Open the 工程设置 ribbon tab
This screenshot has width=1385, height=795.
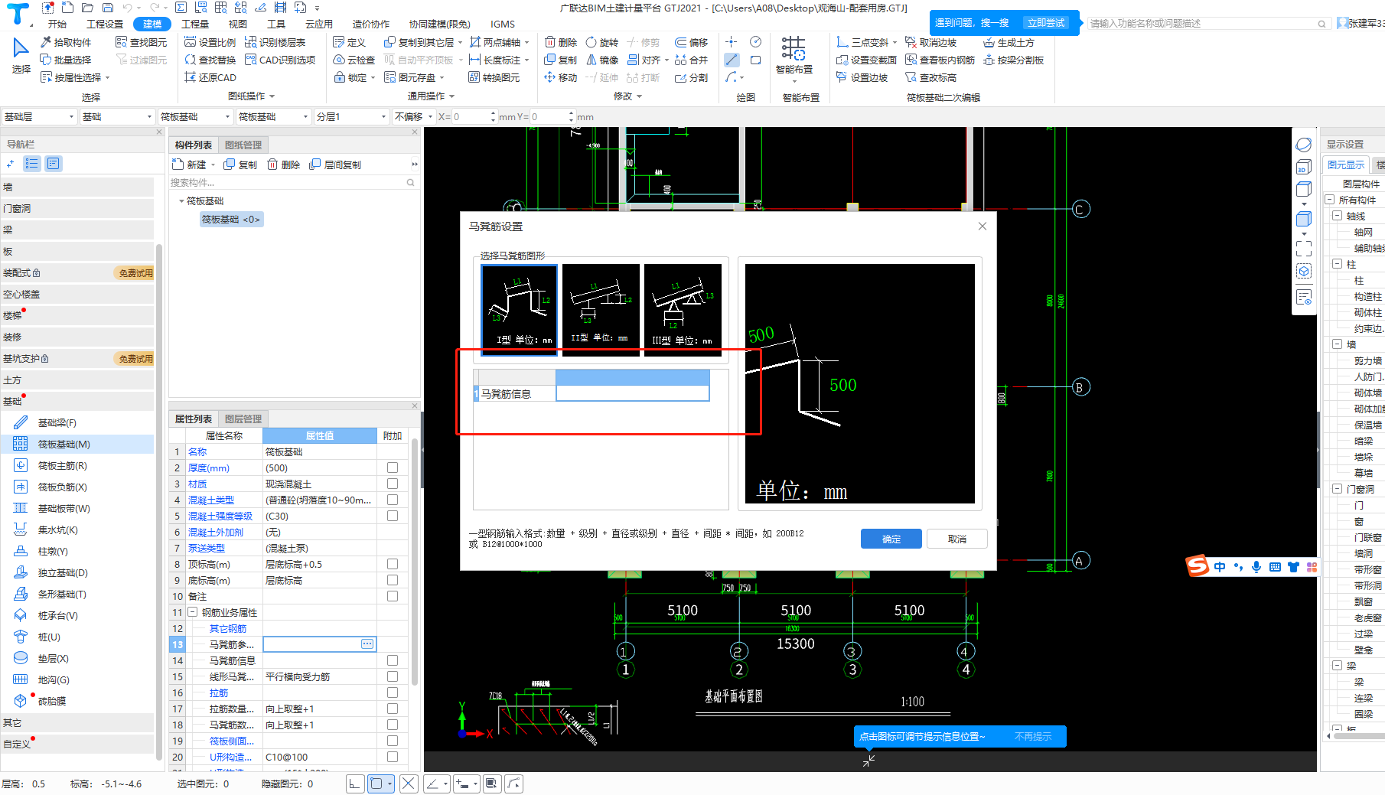[x=105, y=24]
